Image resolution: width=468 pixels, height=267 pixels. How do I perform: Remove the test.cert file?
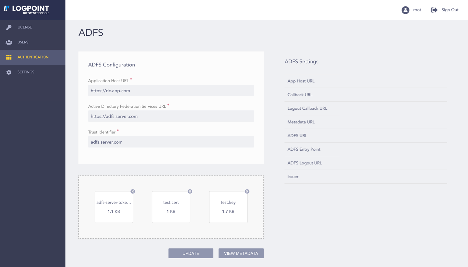190,191
